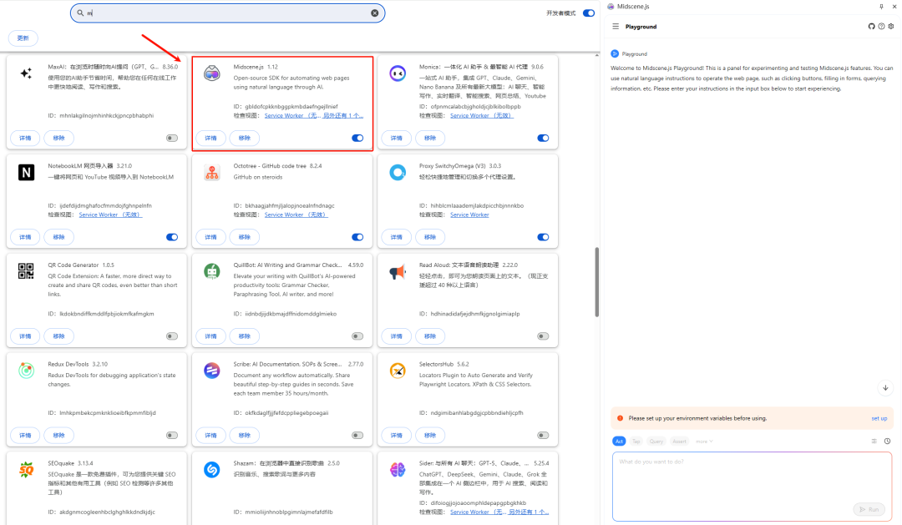Click the Scribe extension icon
This screenshot has height=525, width=902.
211,371
